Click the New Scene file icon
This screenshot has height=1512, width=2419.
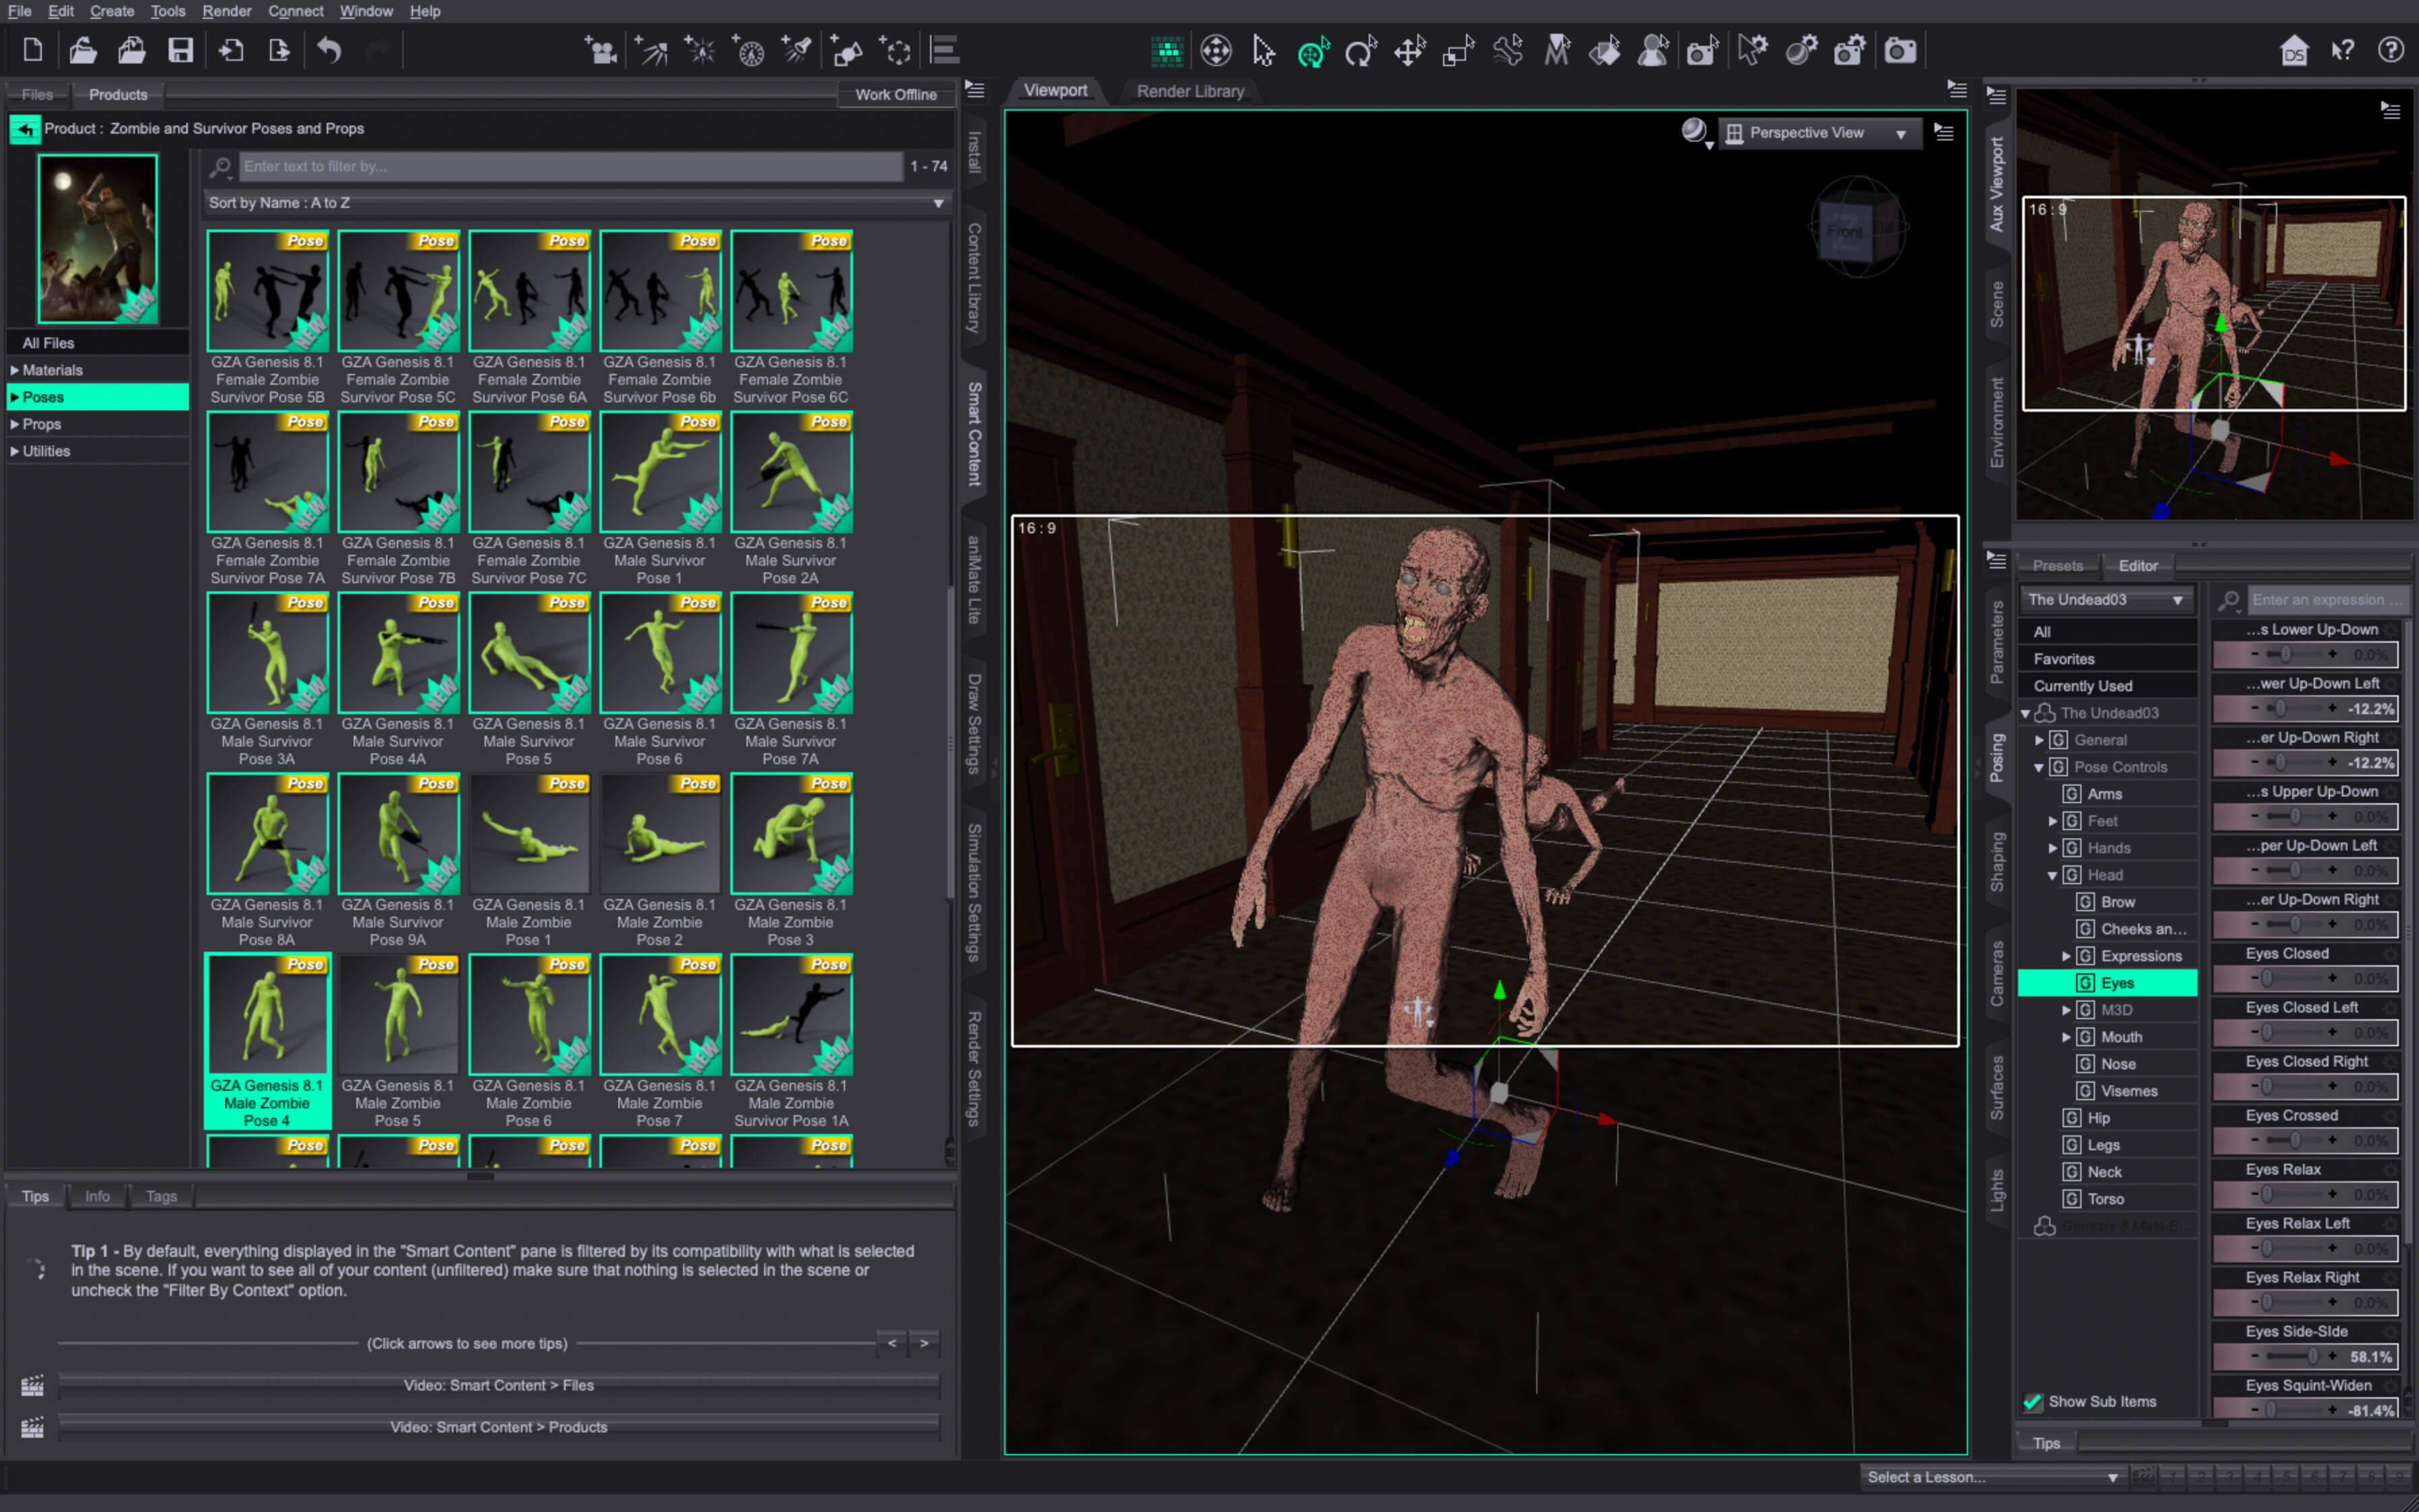33,50
